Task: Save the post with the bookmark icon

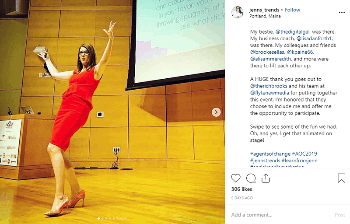Action: (341, 178)
